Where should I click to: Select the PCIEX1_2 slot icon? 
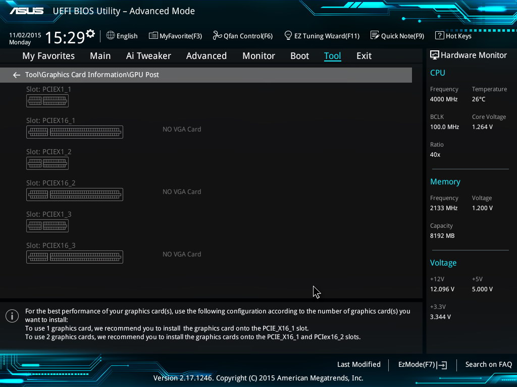pos(47,163)
